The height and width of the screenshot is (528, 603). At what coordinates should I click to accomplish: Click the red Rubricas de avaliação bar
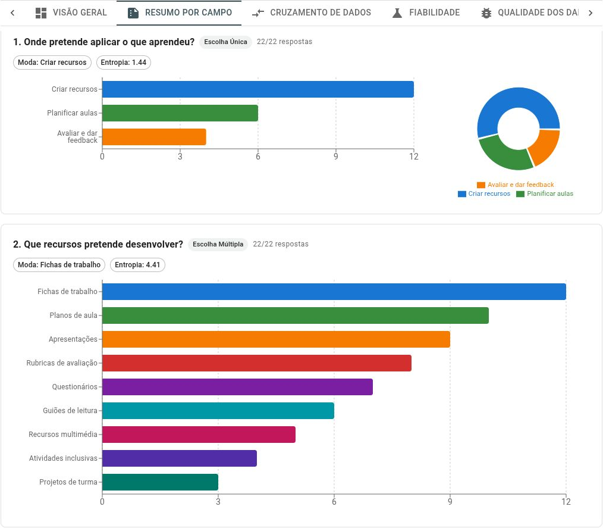pos(257,363)
